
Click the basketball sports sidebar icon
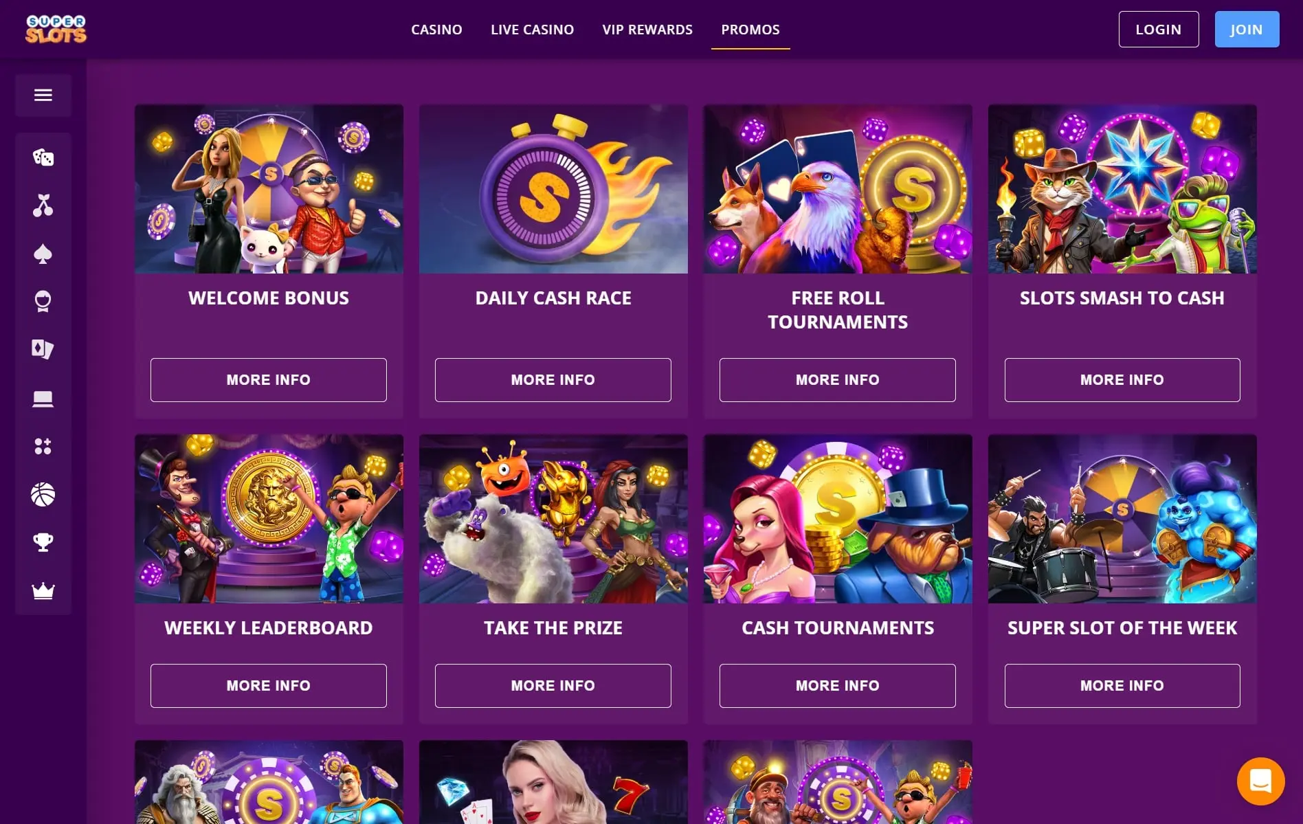(43, 494)
